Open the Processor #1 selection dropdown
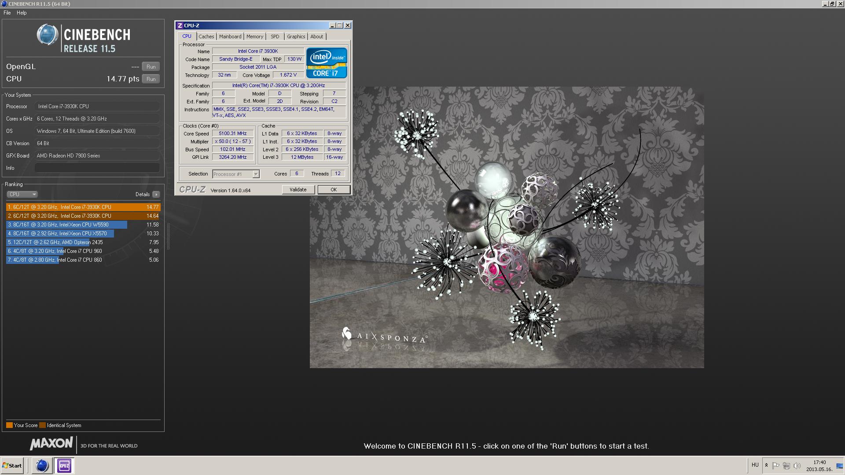845x475 pixels. (255, 174)
